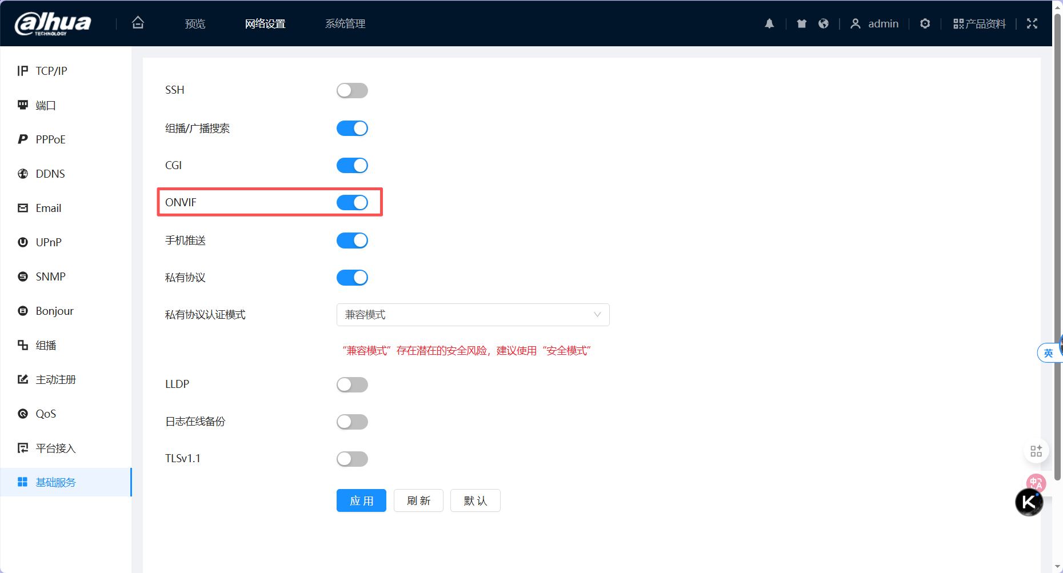Open the notification bell alerts
Image resolution: width=1063 pixels, height=573 pixels.
point(769,23)
